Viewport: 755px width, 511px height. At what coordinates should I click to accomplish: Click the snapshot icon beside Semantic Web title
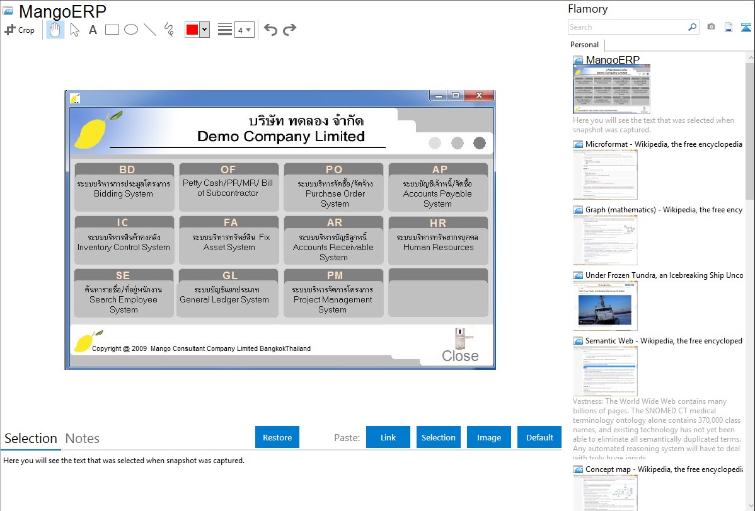(579, 341)
